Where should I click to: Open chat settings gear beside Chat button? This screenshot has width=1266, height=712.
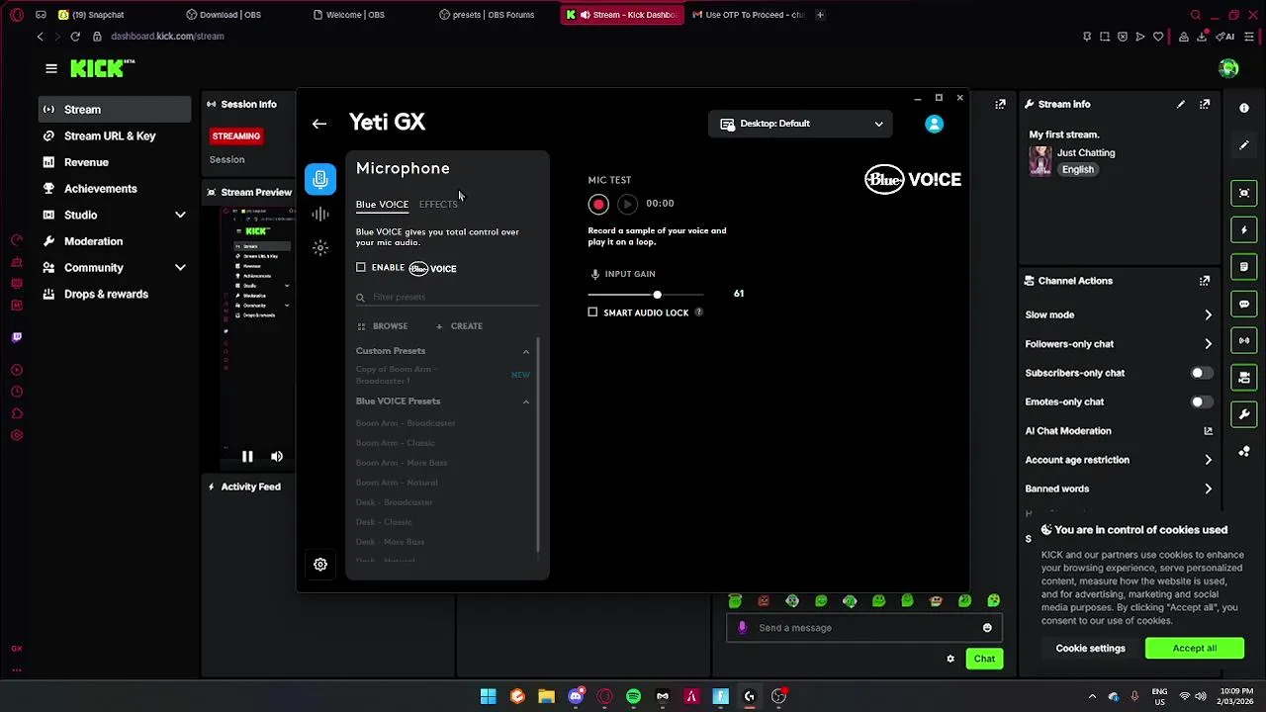point(950,659)
